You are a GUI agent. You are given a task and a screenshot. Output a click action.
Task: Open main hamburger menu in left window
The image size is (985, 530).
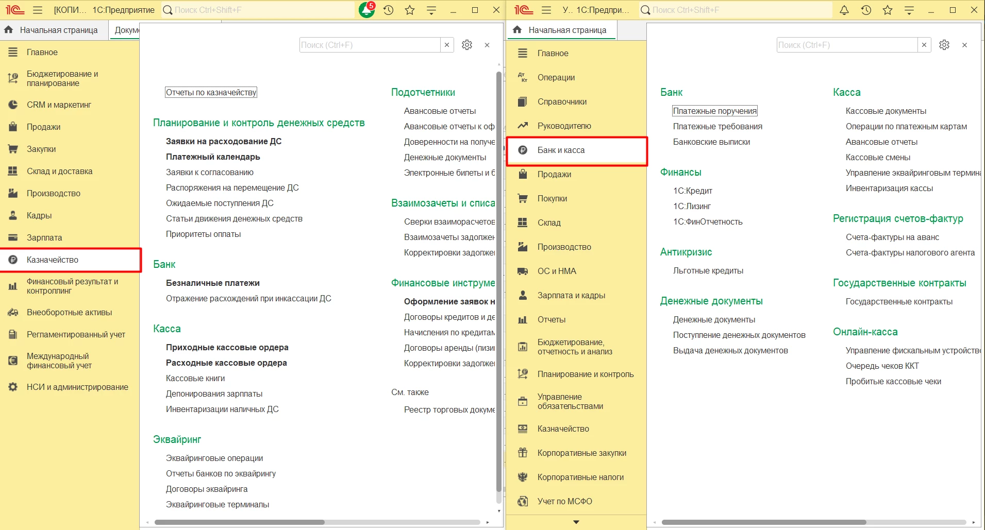(x=37, y=10)
